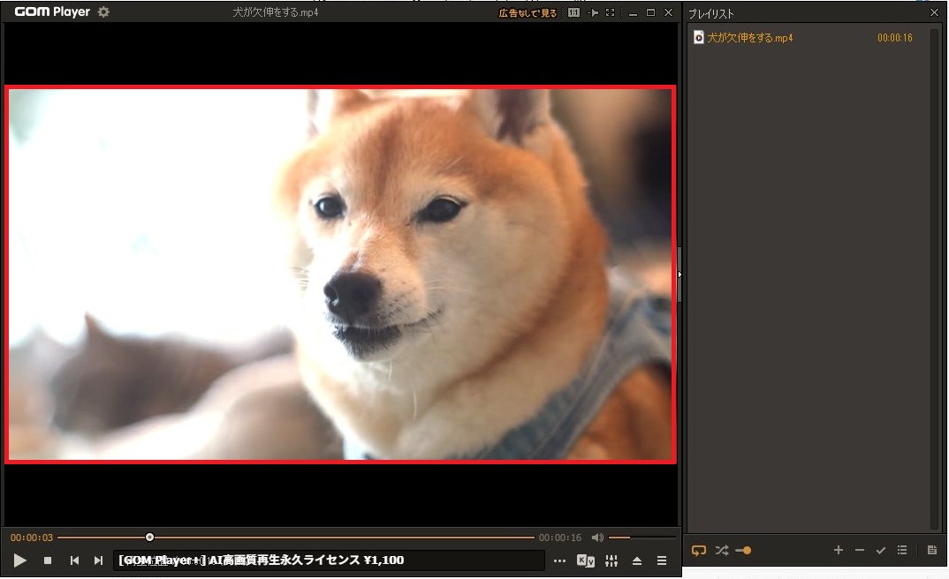Image resolution: width=949 pixels, height=579 pixels.
Task: Click the three-dots more options icon
Action: (x=559, y=560)
